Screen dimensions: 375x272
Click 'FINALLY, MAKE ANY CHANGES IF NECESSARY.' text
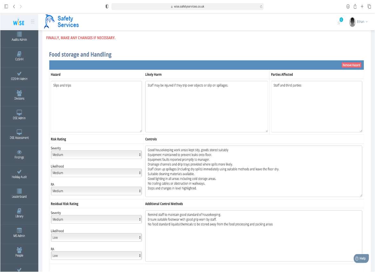click(81, 38)
